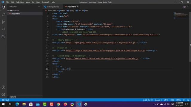Open the File menu
191x107 pixels.
(x=7, y=2)
